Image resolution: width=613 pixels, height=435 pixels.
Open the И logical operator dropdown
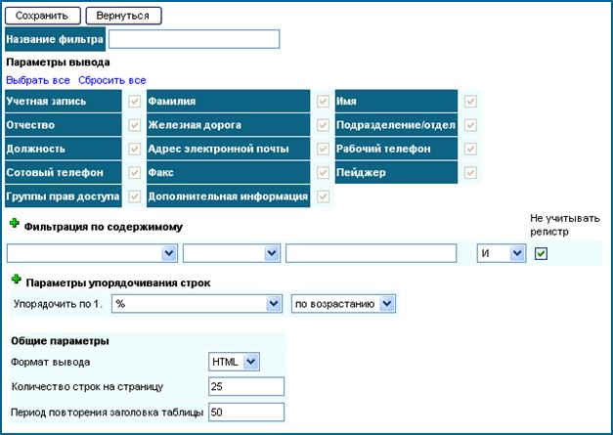[502, 253]
